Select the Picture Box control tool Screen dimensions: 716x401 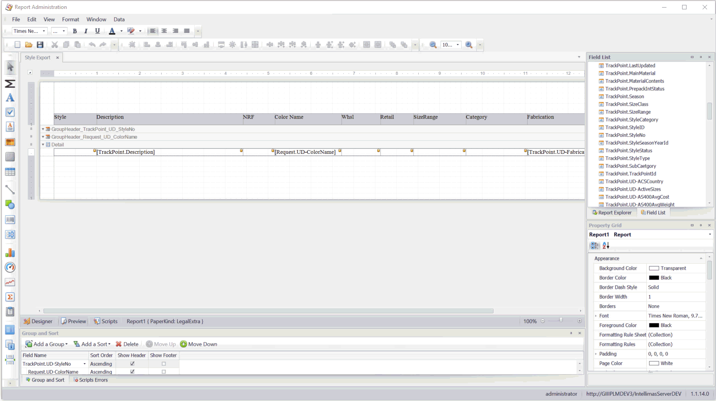point(10,142)
